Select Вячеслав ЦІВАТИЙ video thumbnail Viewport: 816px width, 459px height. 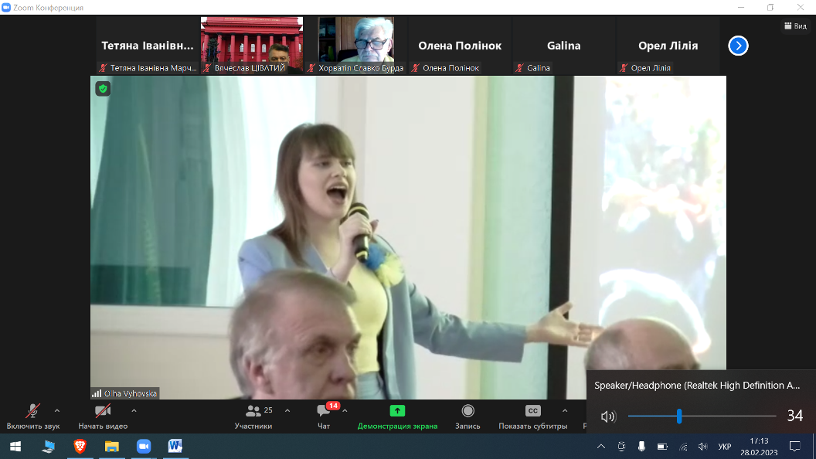point(252,46)
